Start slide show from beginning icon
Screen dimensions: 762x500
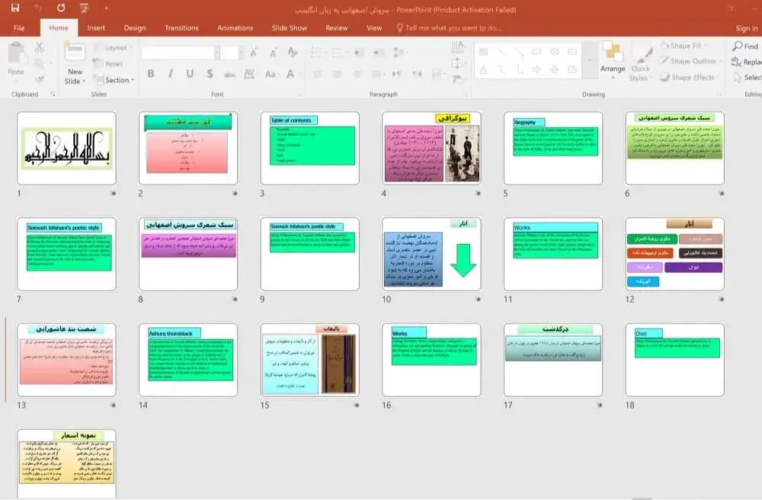click(x=84, y=8)
